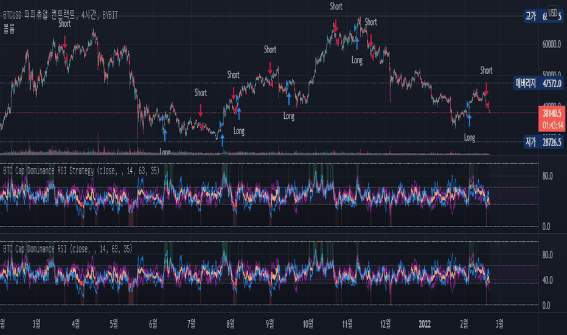This screenshot has height=335, width=567.
Task: Open BTC Cap Dominance RSI Strategy legend
Action: [x=82, y=171]
